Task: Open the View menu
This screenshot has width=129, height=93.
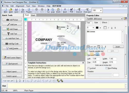Action: (x=34, y=6)
